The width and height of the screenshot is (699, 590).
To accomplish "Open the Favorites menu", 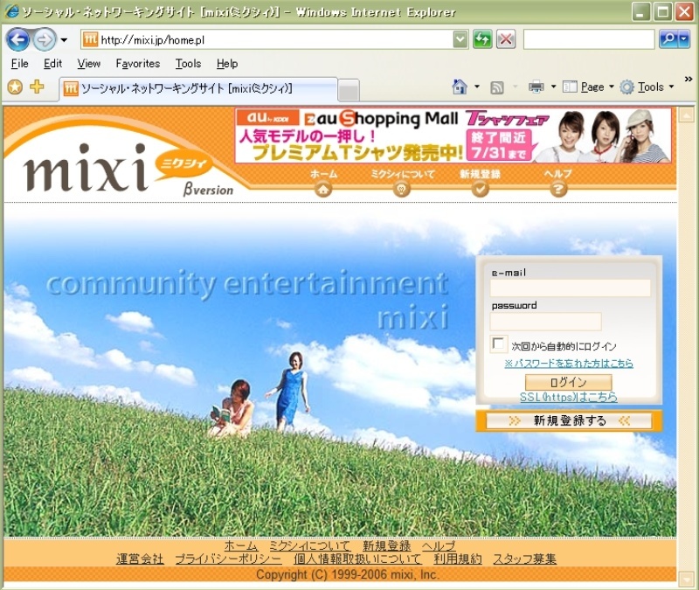I will click(138, 64).
